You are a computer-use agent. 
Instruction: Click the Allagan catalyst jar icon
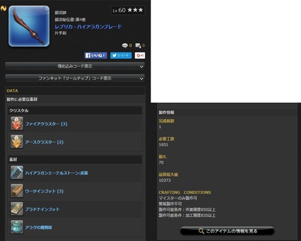point(17,227)
